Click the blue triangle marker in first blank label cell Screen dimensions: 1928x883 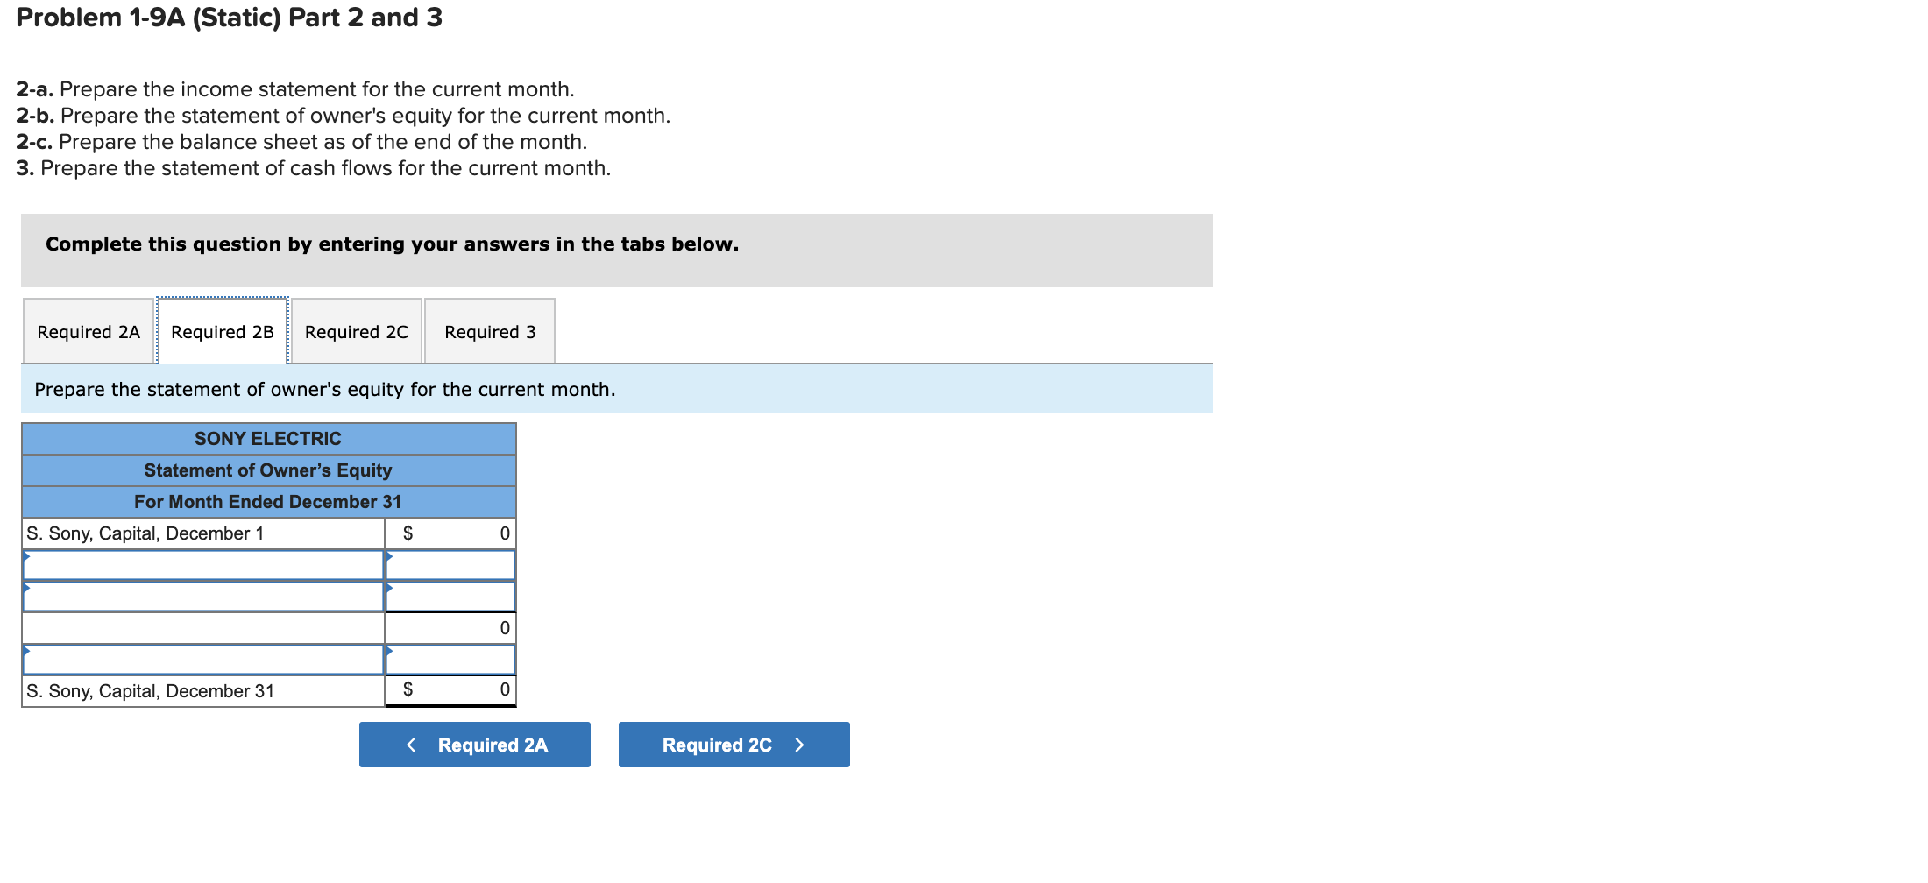pyautogui.click(x=27, y=556)
